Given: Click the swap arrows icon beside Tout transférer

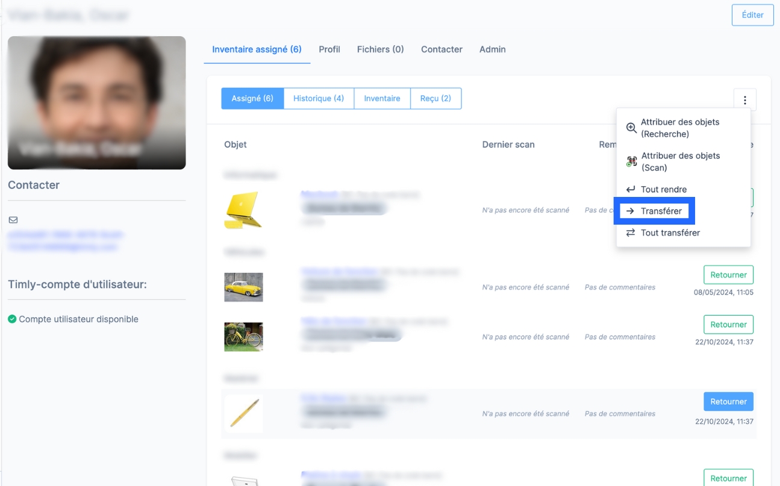Looking at the screenshot, I should point(631,232).
